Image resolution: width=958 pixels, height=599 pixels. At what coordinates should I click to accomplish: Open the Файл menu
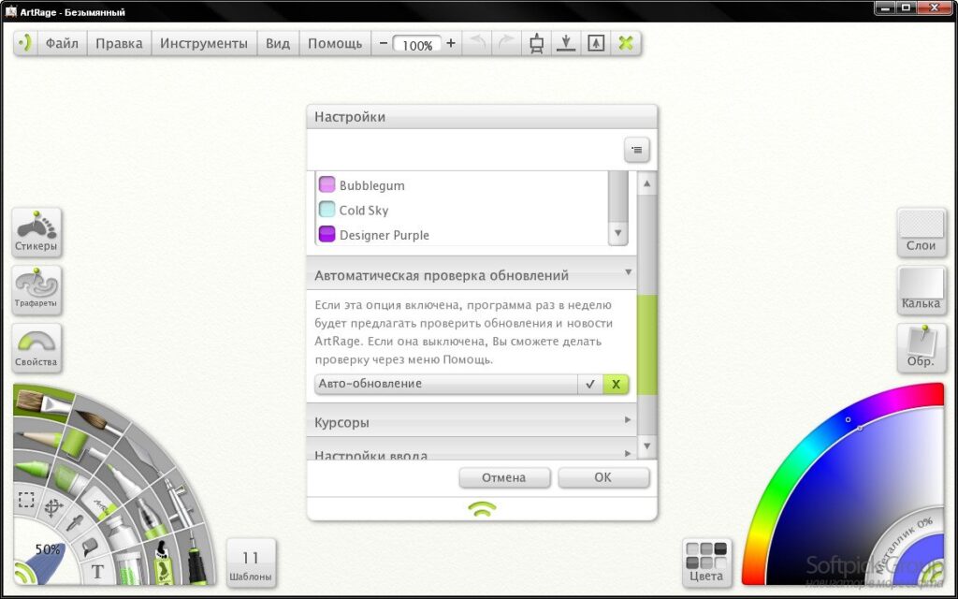click(x=62, y=43)
